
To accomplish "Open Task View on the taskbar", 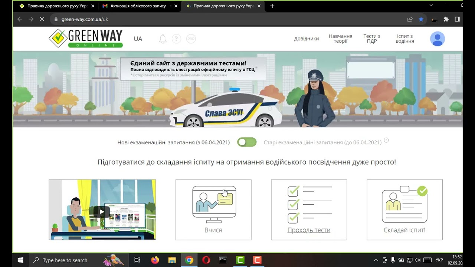I will (137, 260).
